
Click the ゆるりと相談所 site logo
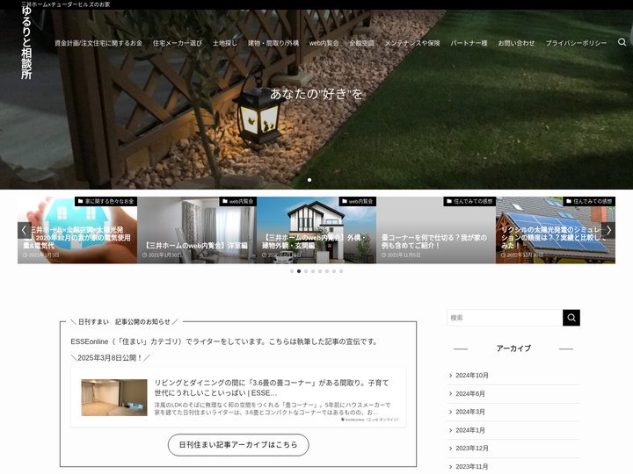tap(26, 44)
